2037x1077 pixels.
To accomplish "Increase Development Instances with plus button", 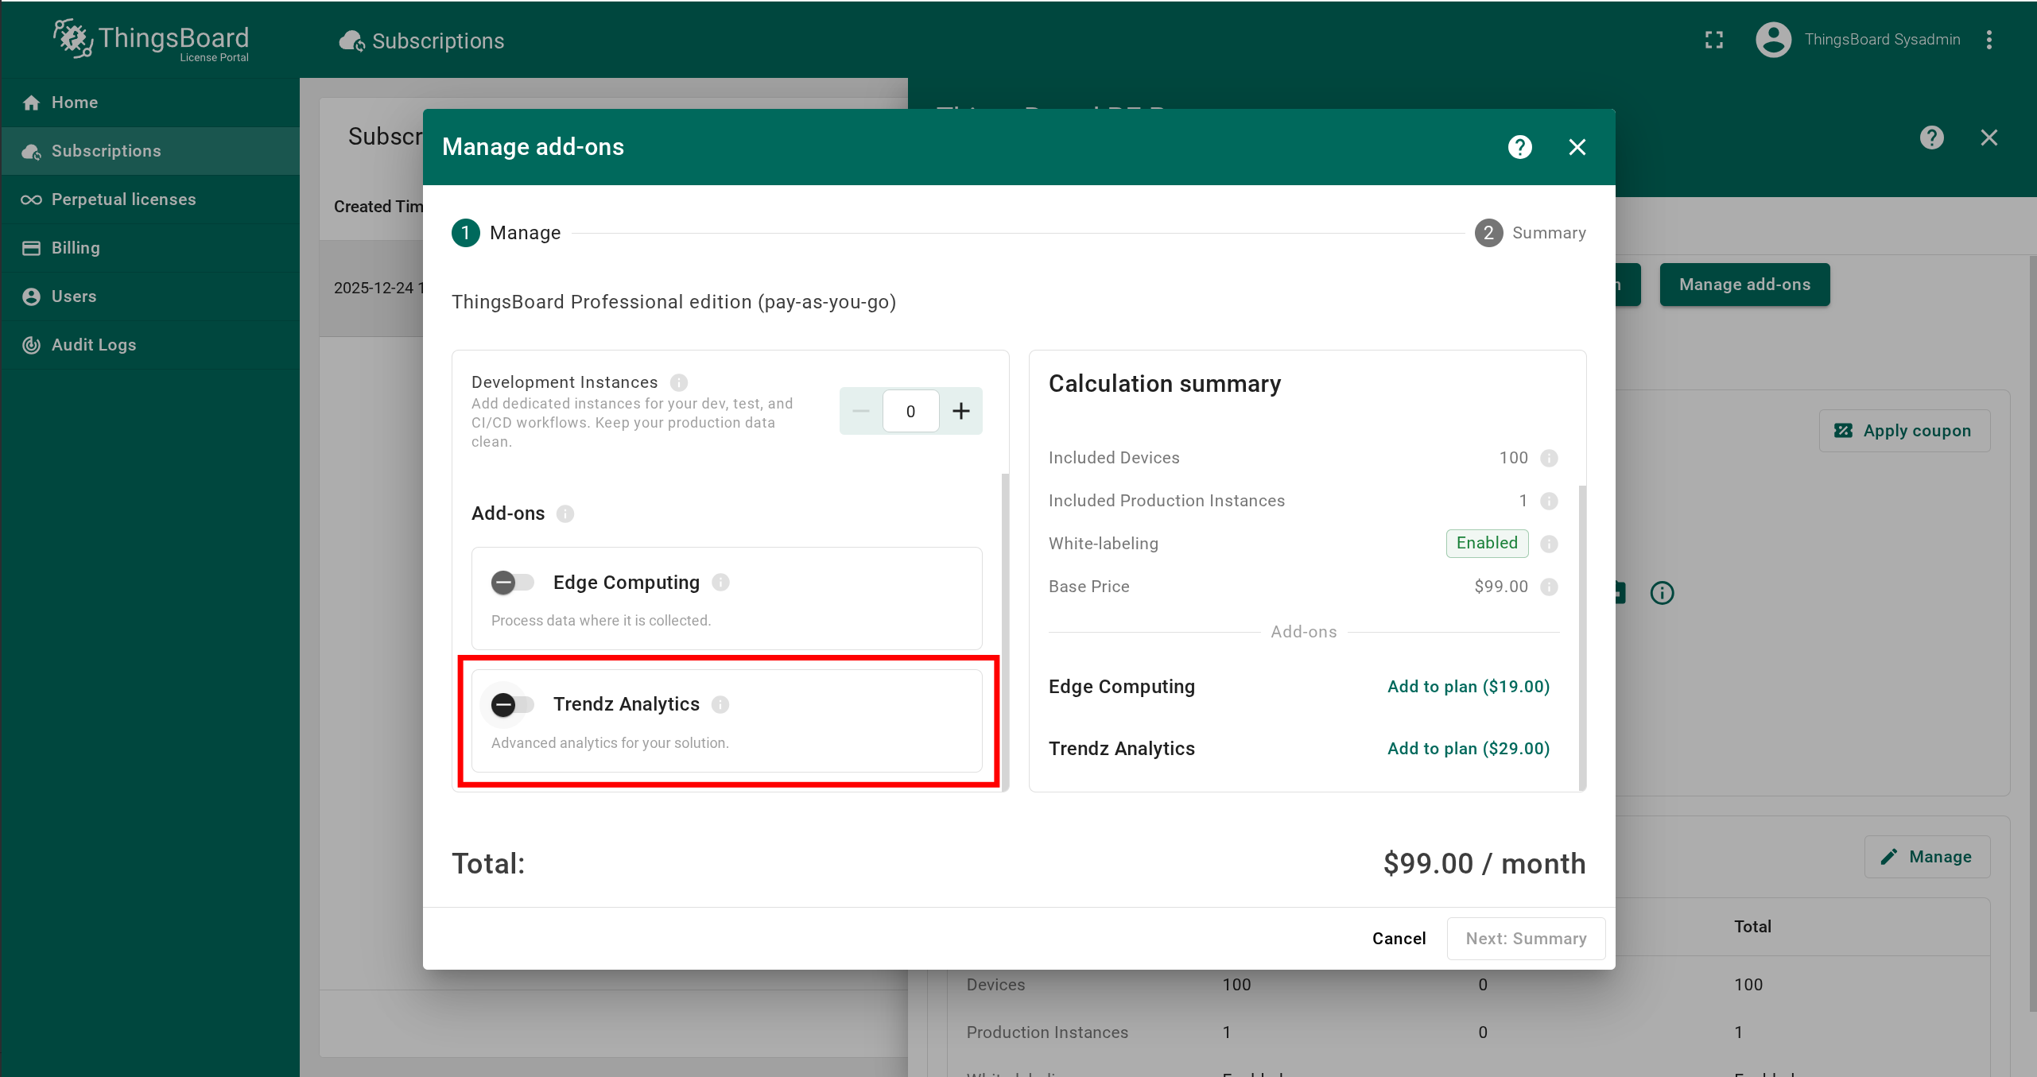I will 960,411.
